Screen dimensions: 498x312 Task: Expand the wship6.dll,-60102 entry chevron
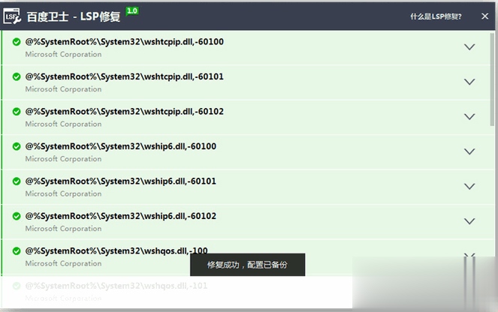(x=469, y=221)
